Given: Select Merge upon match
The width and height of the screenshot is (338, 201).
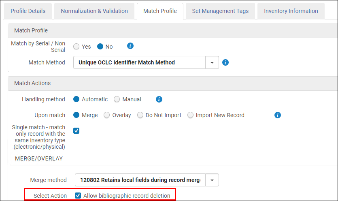Looking at the screenshot, I should (77, 115).
